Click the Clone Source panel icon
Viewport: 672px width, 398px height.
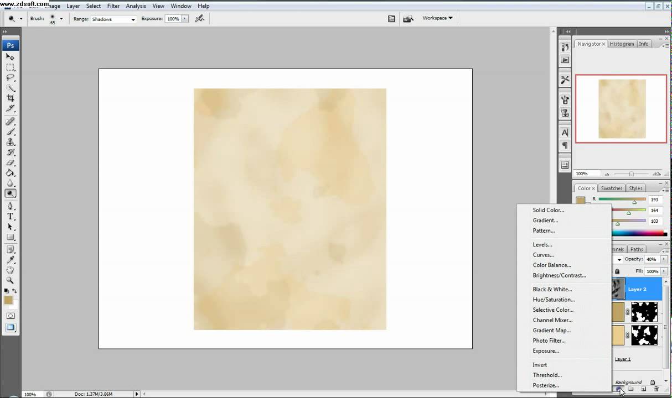[x=565, y=113]
